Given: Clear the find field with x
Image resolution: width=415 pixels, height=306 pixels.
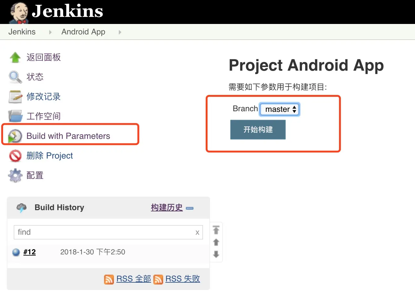Looking at the screenshot, I should click(x=197, y=233).
